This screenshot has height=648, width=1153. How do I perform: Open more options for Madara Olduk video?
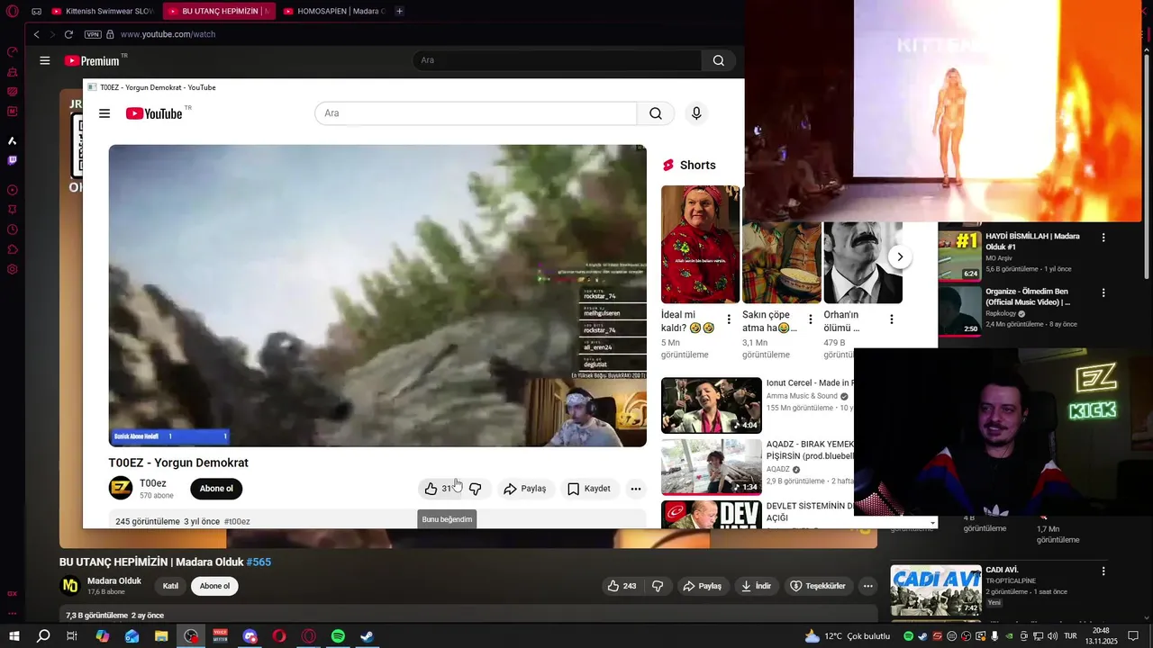(867, 586)
